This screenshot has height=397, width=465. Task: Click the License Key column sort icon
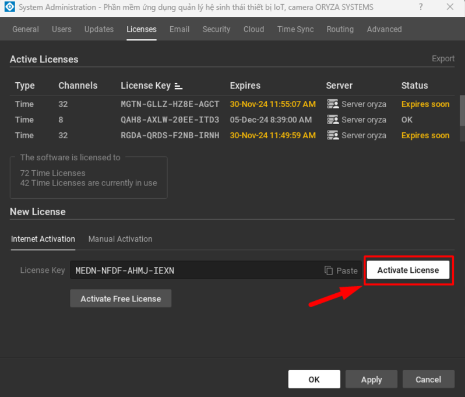pos(178,86)
